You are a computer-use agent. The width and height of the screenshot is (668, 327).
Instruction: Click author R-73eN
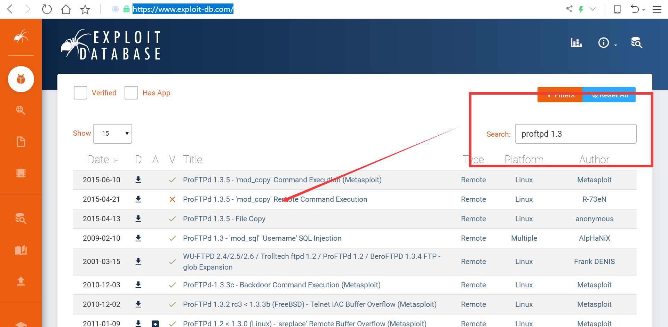[x=594, y=199]
